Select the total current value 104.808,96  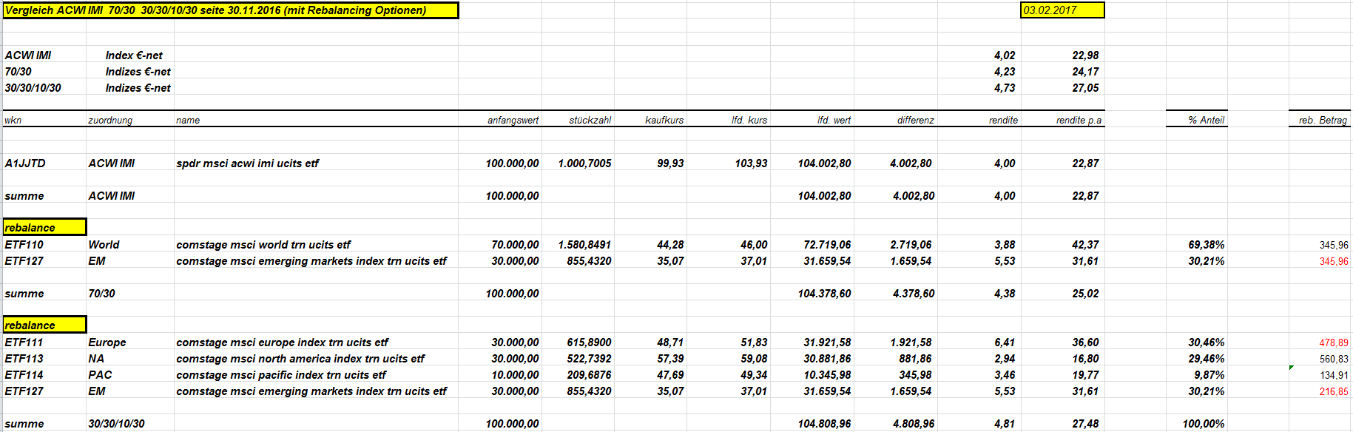[824, 424]
